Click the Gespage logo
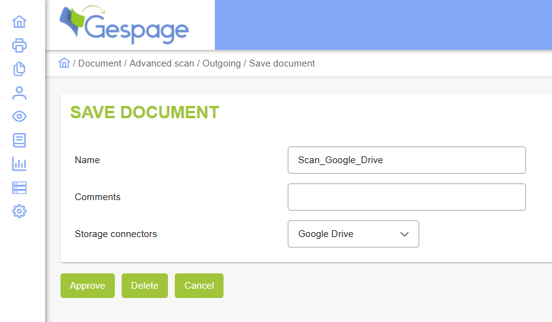The height and width of the screenshot is (322, 552). point(124,25)
